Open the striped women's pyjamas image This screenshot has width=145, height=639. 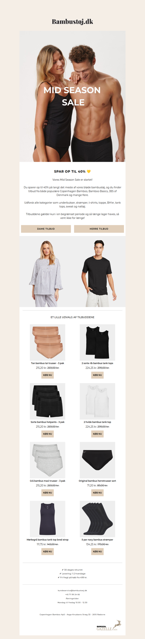tap(46, 272)
